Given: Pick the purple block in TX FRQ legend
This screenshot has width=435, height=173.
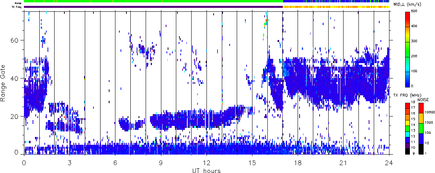Looking at the screenshot, I should (x=408, y=146).
